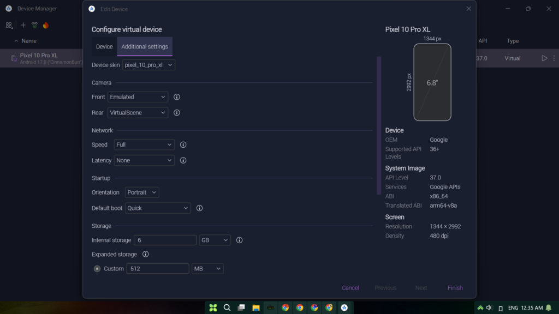Open notifications bell in system tray
The width and height of the screenshot is (559, 314).
coord(548,307)
